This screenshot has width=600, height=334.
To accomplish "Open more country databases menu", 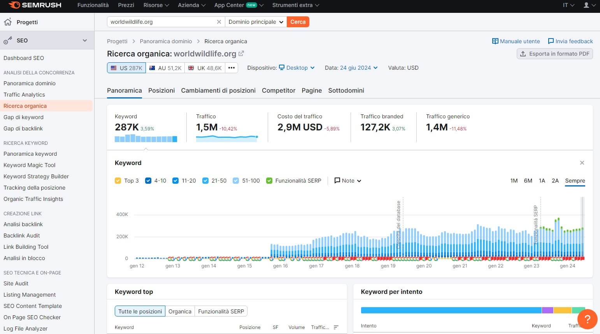I will pyautogui.click(x=232, y=68).
